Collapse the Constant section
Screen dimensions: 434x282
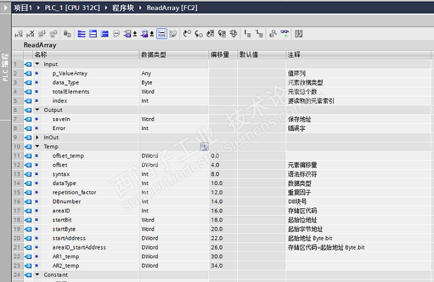[x=38, y=274]
